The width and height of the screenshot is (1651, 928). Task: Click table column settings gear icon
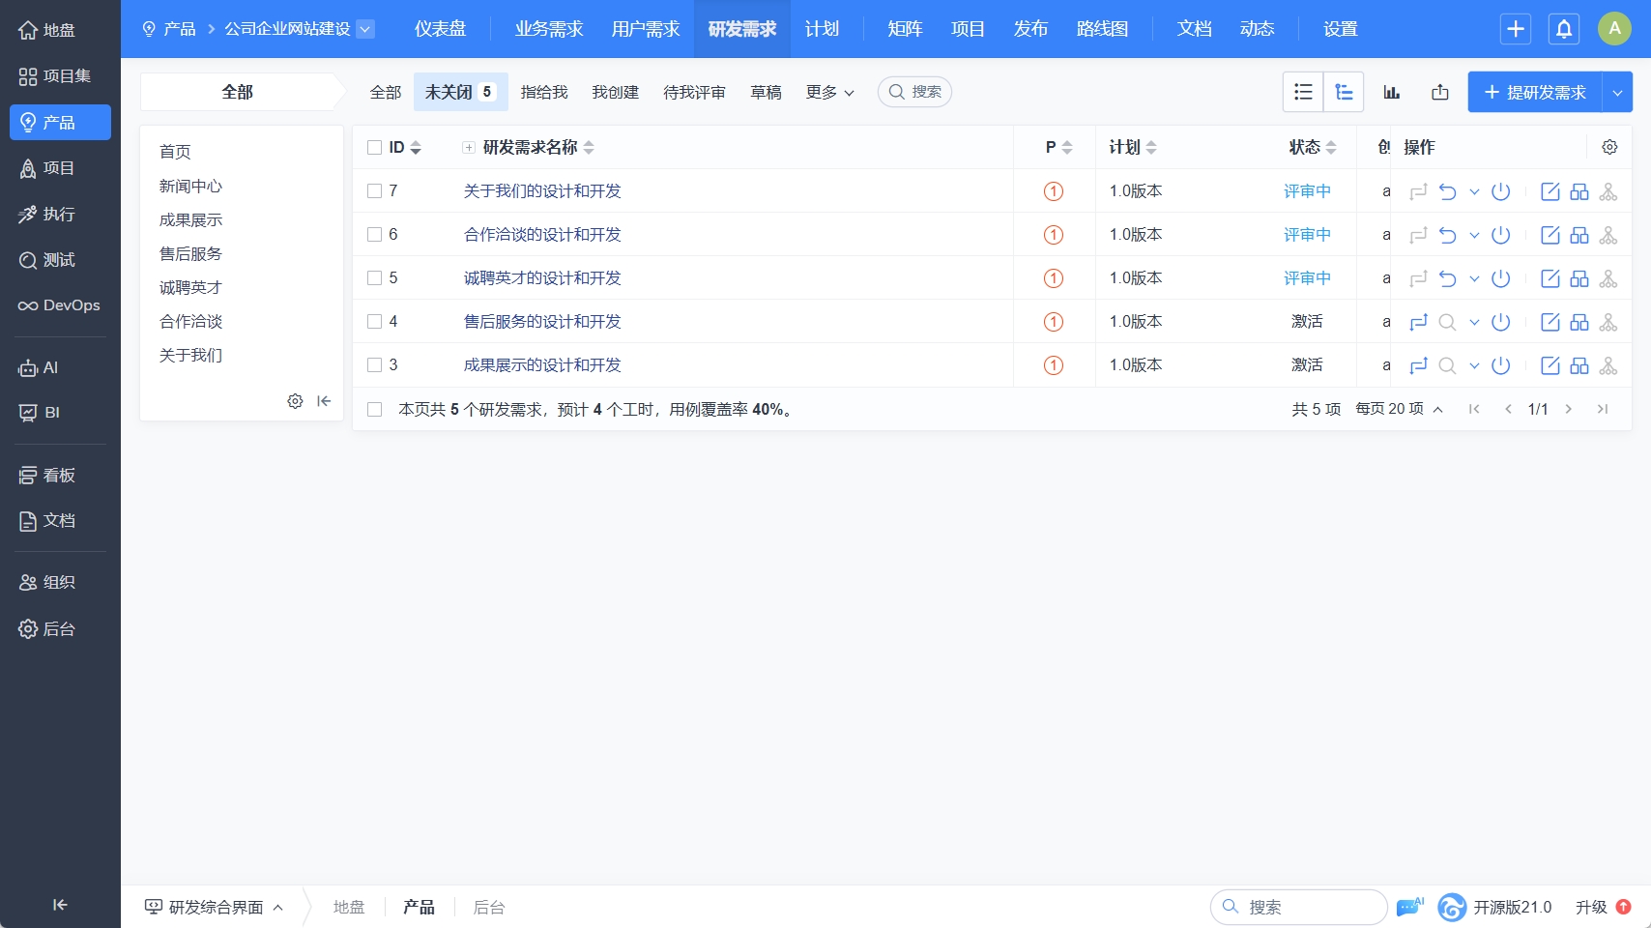click(1609, 147)
